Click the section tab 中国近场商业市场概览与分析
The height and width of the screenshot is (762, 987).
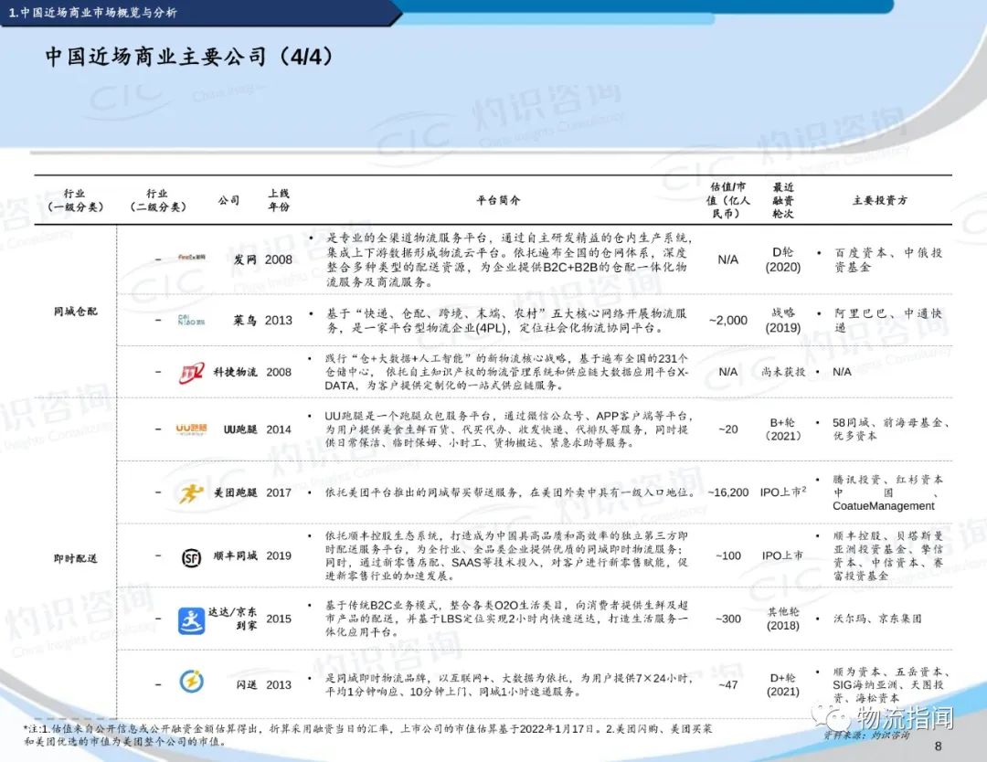tap(91, 13)
